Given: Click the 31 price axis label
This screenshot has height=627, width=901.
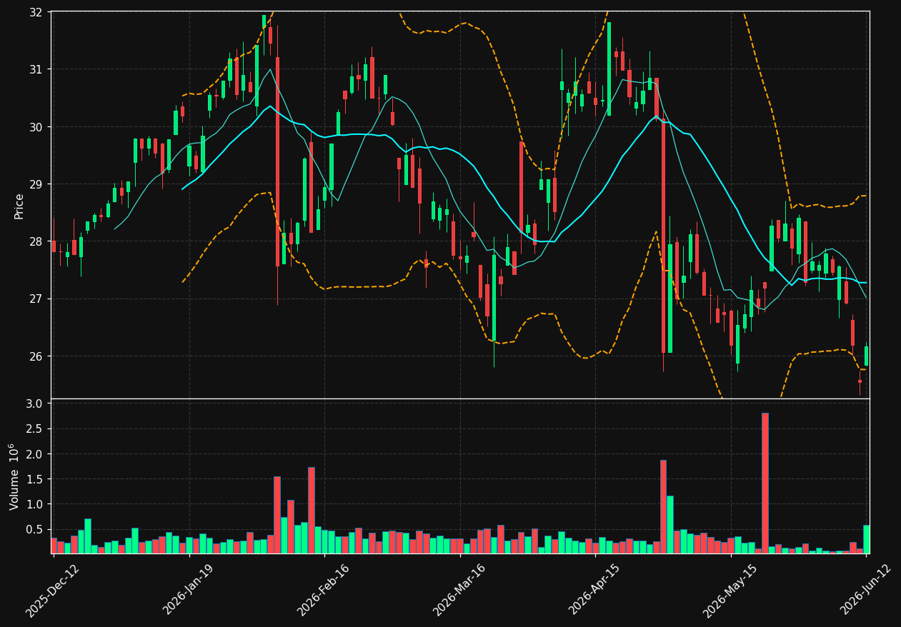Looking at the screenshot, I should coord(35,69).
